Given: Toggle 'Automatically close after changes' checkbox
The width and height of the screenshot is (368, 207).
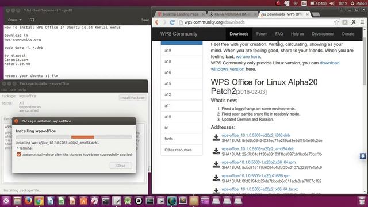Looking at the screenshot, I should pos(19,155).
